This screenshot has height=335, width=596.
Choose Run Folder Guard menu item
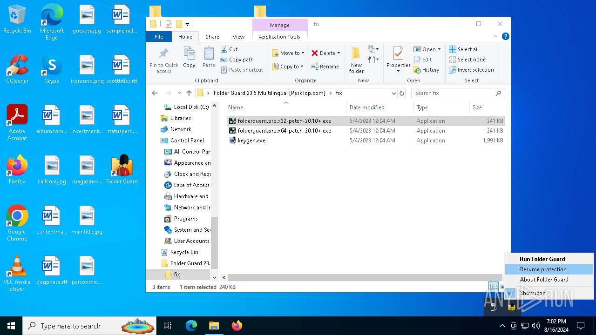click(549, 259)
